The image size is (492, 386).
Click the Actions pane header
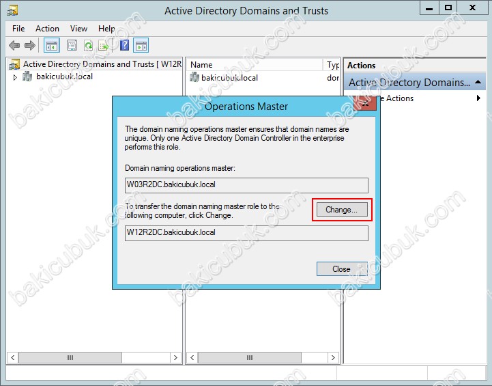414,66
